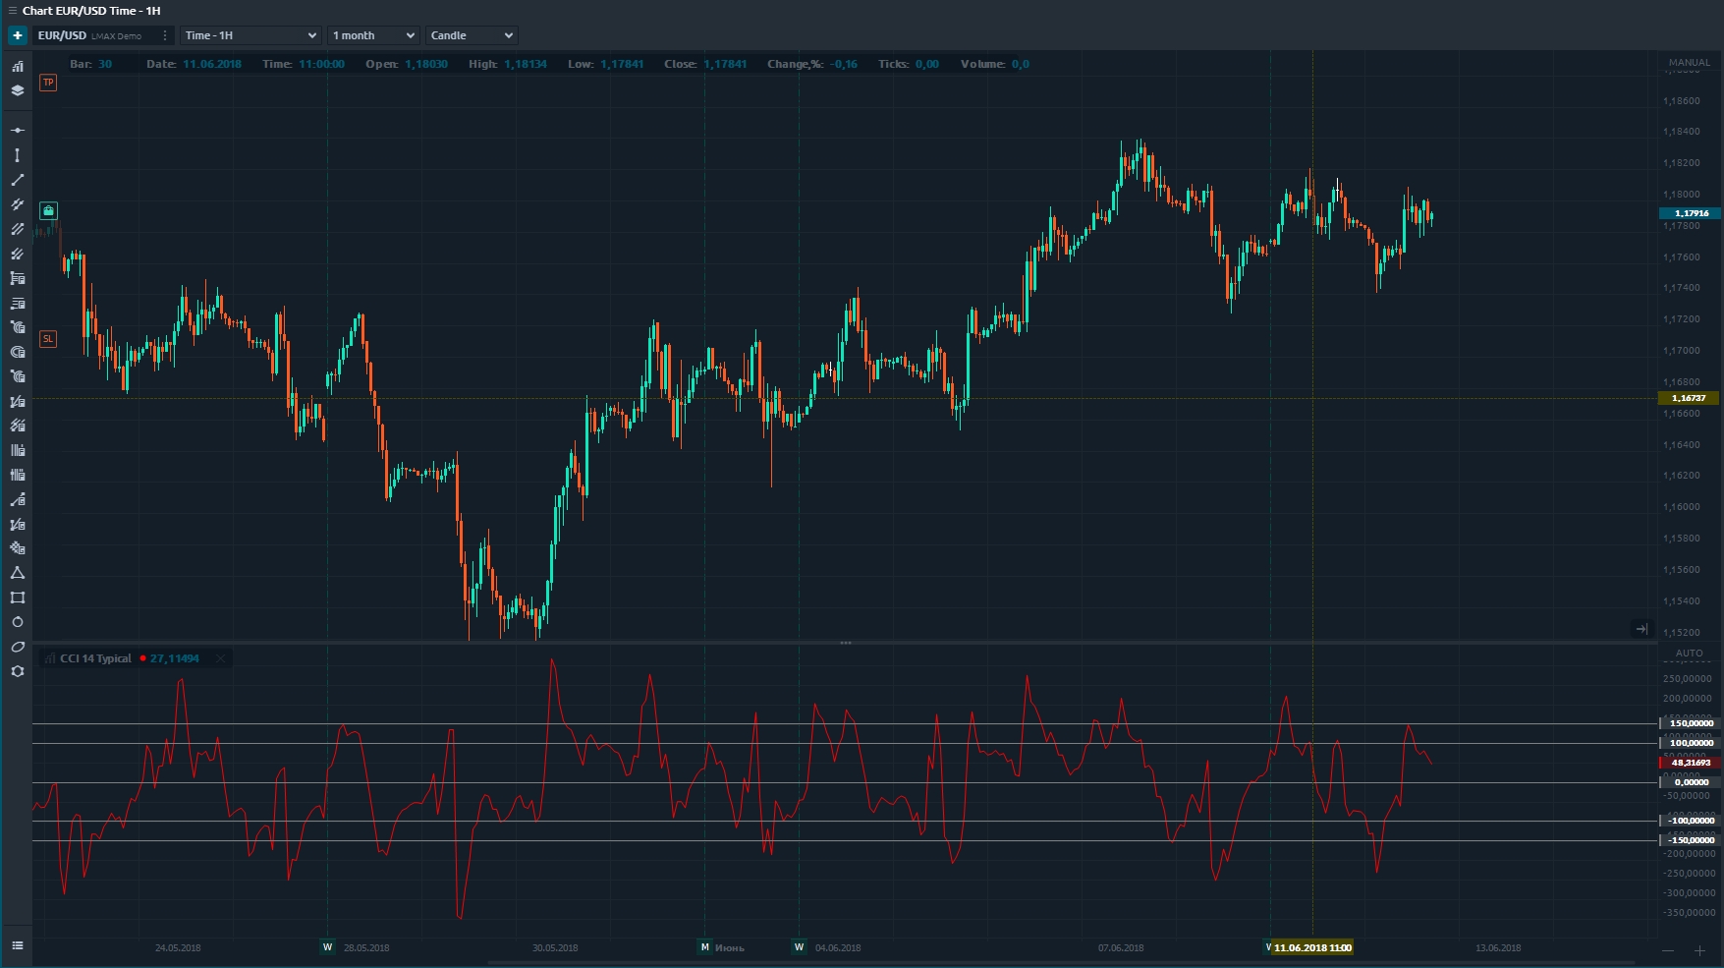Select the horizontal line drawing tool
This screenshot has width=1724, height=968.
click(18, 130)
